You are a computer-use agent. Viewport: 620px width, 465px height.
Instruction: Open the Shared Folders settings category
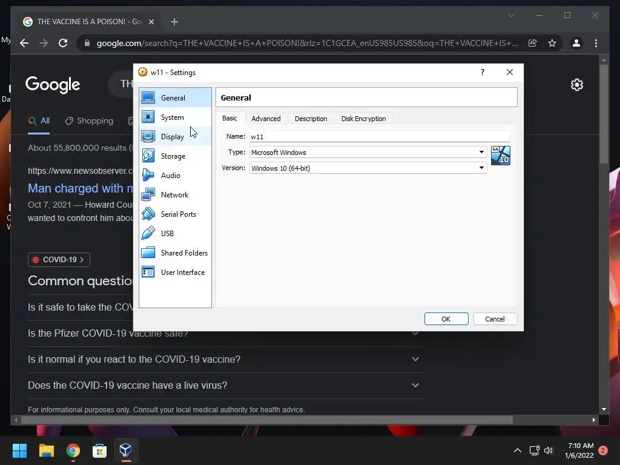tap(175, 253)
